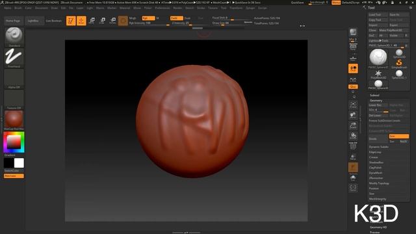
Task: Pick a color in the color picker square
Action: (x=14, y=142)
